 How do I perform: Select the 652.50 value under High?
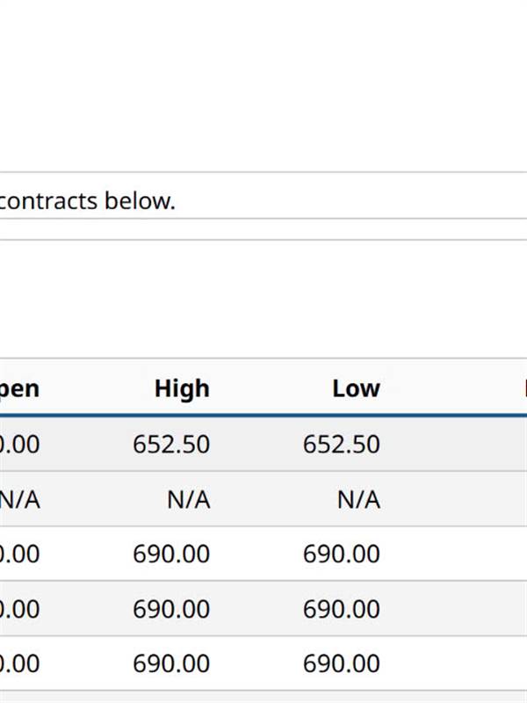click(x=171, y=445)
